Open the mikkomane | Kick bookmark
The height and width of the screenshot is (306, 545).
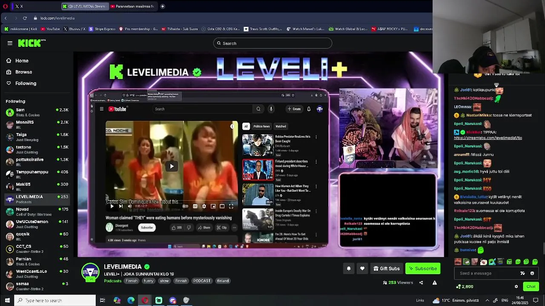pyautogui.click(x=20, y=29)
